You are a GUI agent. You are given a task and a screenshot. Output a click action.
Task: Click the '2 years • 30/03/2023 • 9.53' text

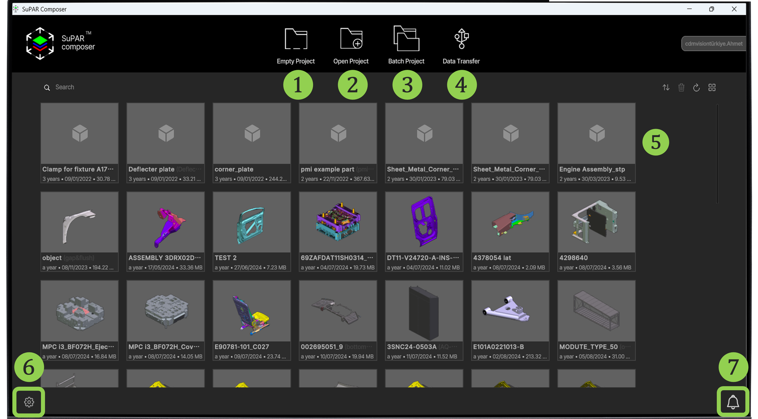pos(595,179)
